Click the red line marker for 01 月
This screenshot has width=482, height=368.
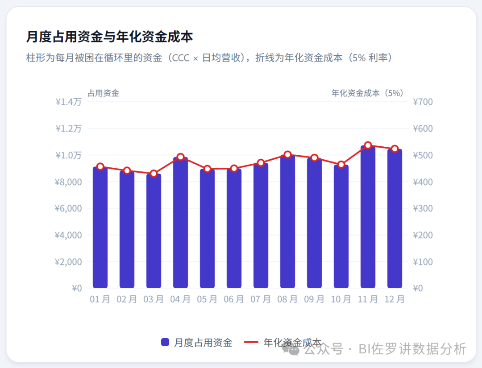(x=100, y=167)
